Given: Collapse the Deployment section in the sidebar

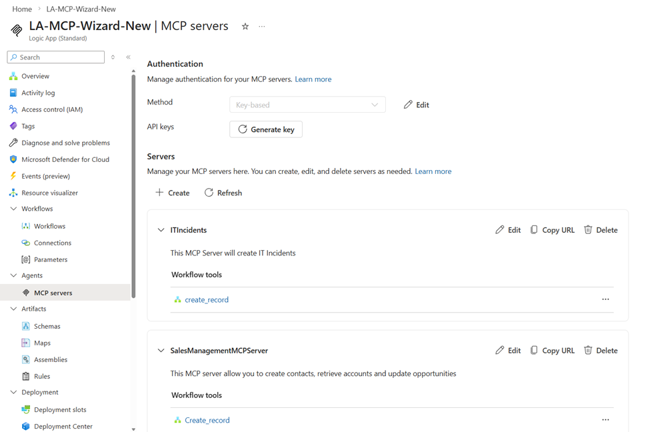Looking at the screenshot, I should pos(13,392).
